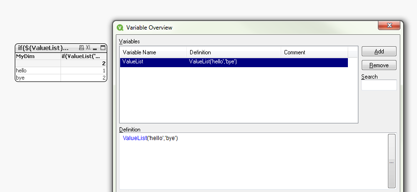The image size is (417, 192).
Task: Sort by the Variable Name column header
Action: click(153, 52)
